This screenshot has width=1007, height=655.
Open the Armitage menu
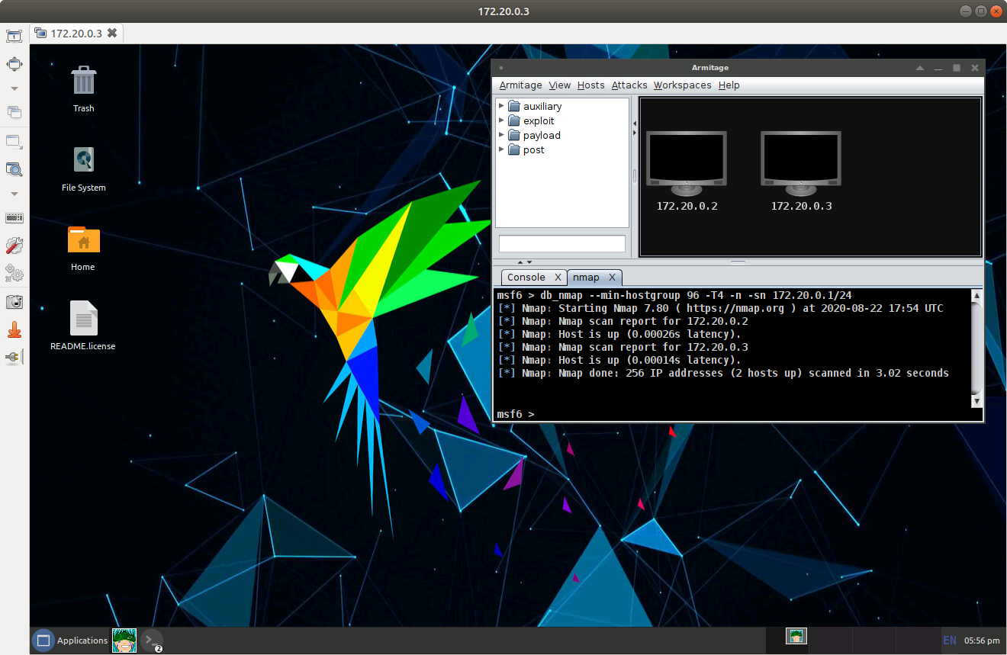pyautogui.click(x=520, y=85)
